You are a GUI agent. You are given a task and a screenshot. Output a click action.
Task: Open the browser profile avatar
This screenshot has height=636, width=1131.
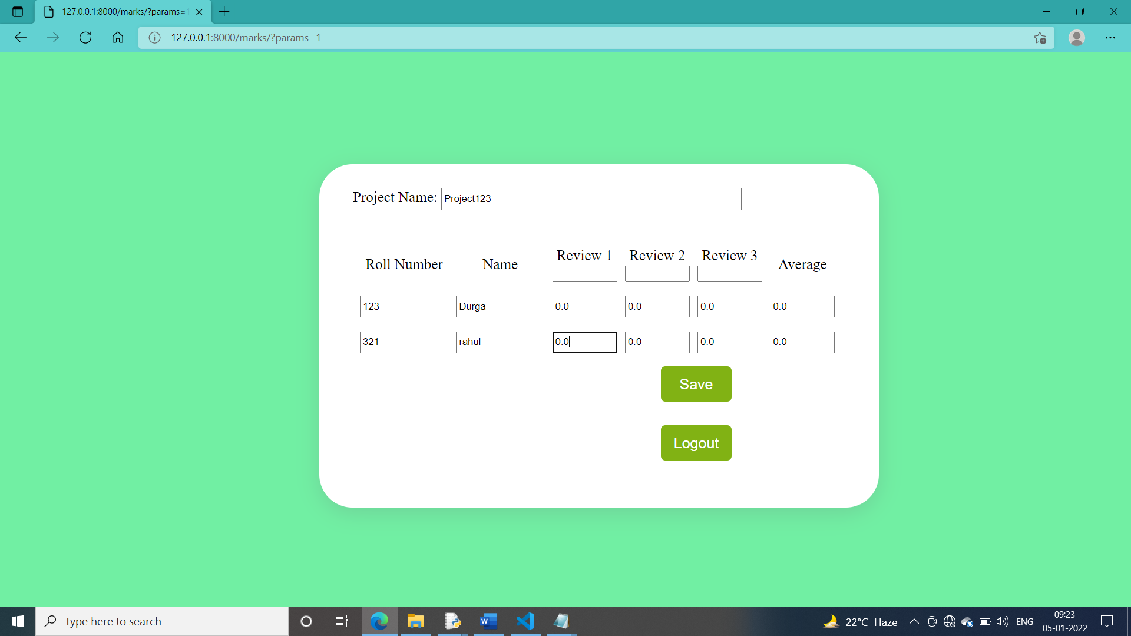click(x=1077, y=37)
